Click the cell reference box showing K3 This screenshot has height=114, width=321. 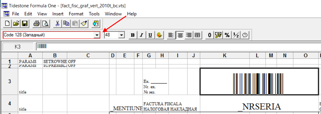(17, 47)
